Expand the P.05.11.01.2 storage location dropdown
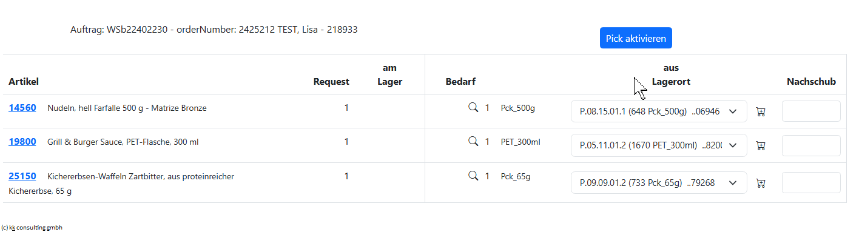 [x=659, y=145]
